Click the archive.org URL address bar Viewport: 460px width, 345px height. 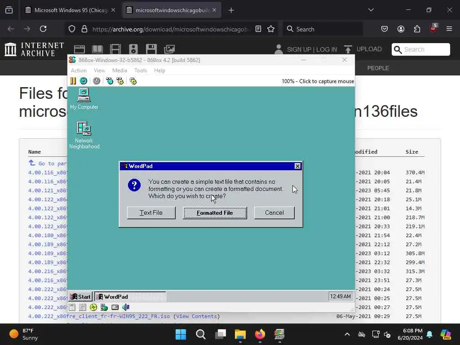click(x=172, y=29)
